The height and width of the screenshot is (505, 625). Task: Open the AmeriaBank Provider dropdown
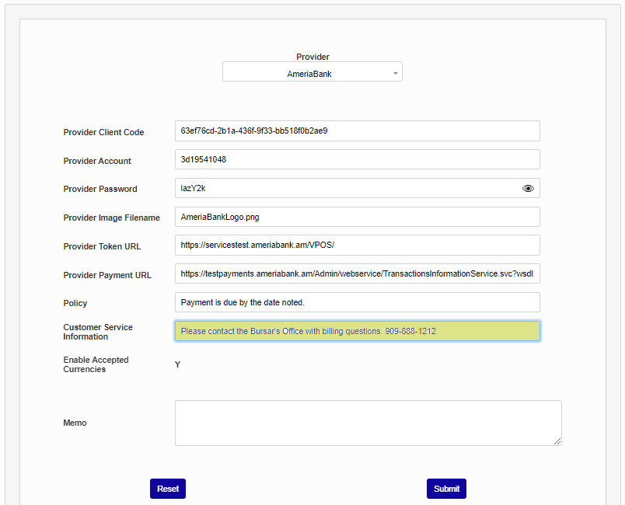pyautogui.click(x=312, y=72)
